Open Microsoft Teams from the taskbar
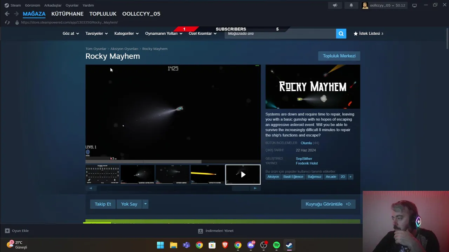Image resolution: width=449 pixels, height=252 pixels. [x=186, y=245]
